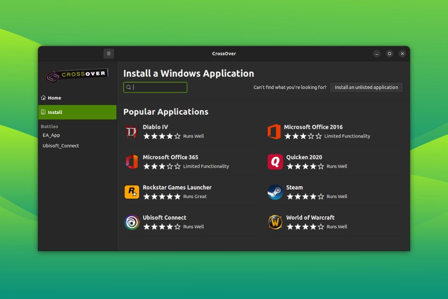Click the Diablo IV app icon
Image resolution: width=448 pixels, height=299 pixels.
(131, 132)
